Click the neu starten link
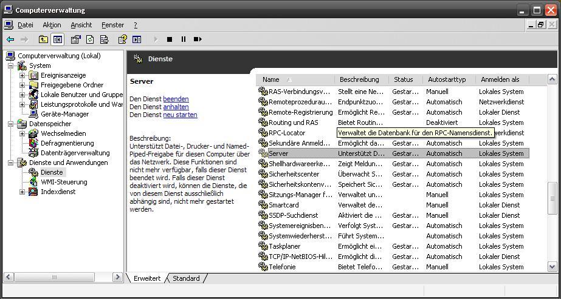 (181, 115)
